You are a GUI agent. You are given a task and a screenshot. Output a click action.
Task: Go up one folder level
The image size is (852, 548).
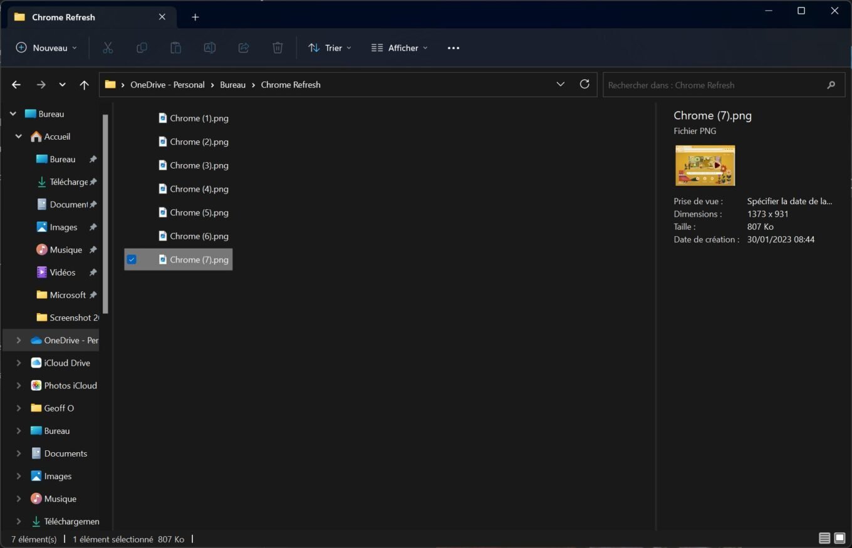tap(84, 85)
